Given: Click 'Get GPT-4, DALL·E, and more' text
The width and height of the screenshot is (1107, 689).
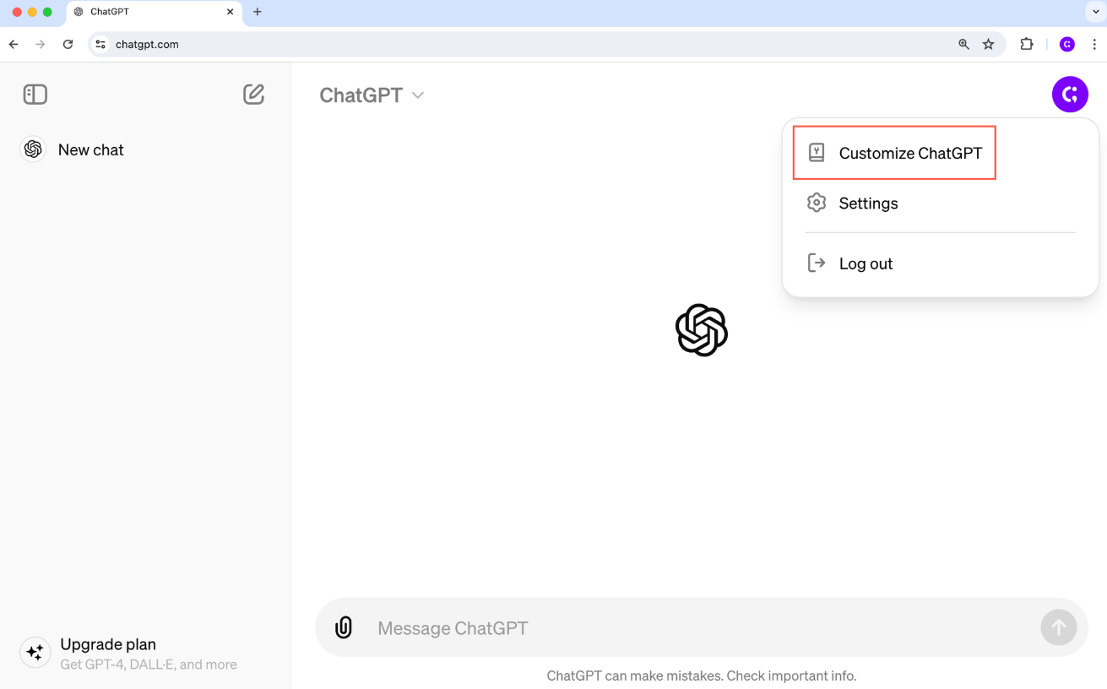Looking at the screenshot, I should (149, 665).
